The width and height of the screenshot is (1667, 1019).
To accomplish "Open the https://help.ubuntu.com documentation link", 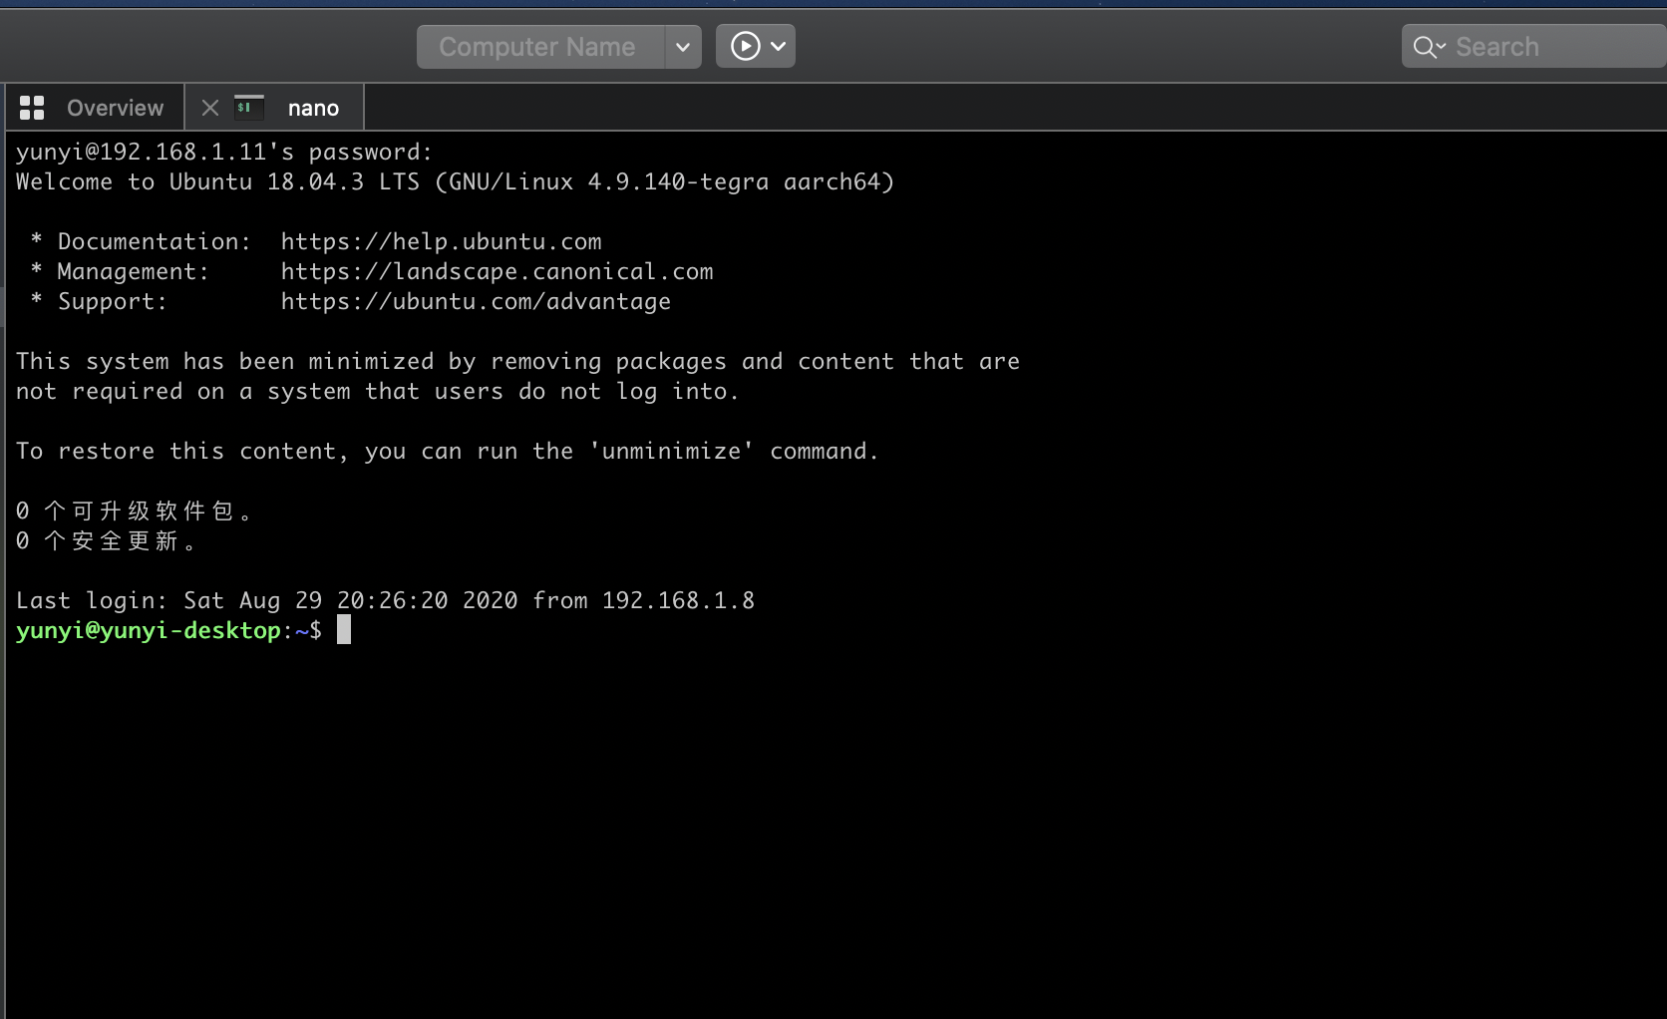I will 440,241.
